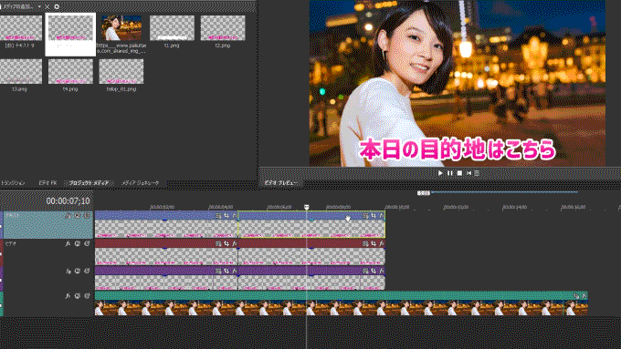Viewport: 621px width, 349px height.
Task: Select the telop_01.png media thumbnail
Action: click(x=121, y=71)
